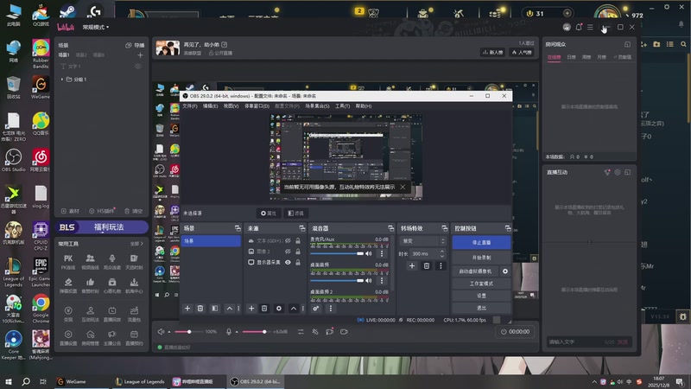Add a transition with the plus icon
The width and height of the screenshot is (691, 389).
[412, 266]
